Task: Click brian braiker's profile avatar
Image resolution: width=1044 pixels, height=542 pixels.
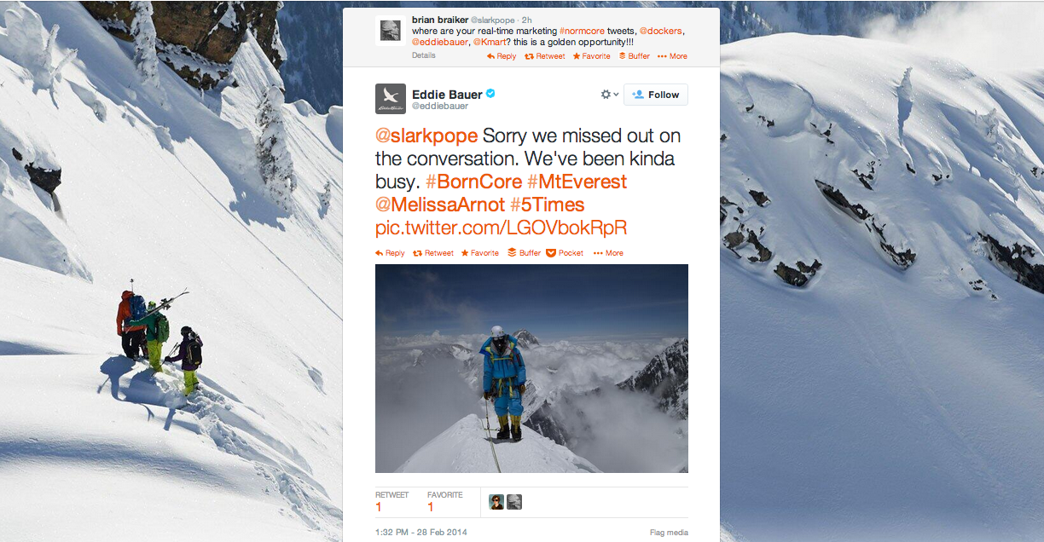Action: (390, 31)
